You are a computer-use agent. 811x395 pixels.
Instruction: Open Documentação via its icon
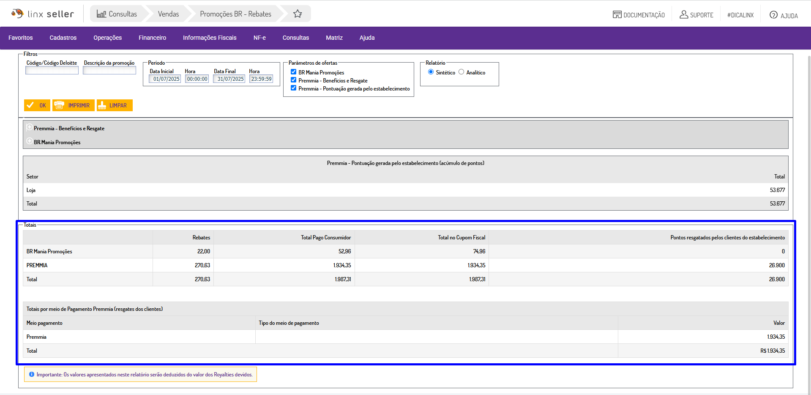(x=617, y=15)
